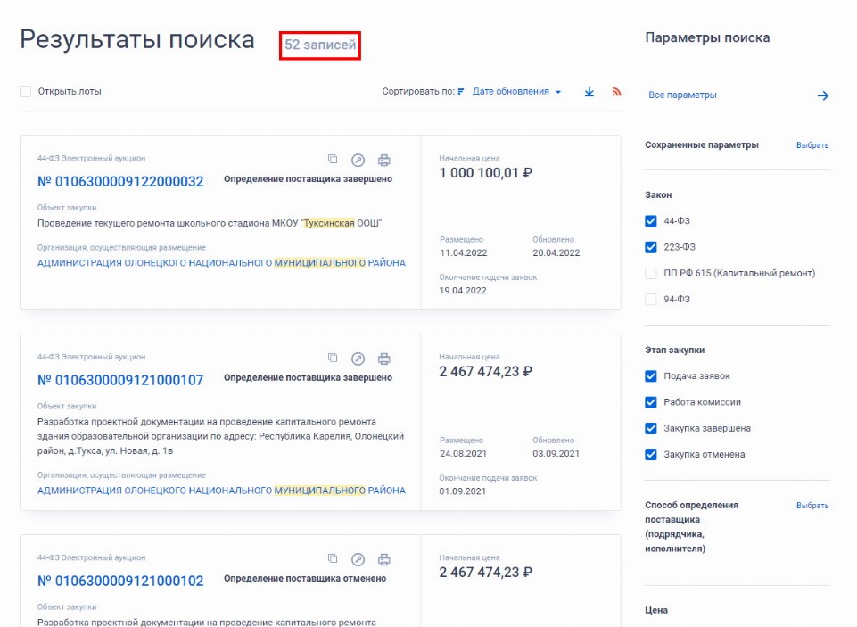Image resolution: width=857 pixels, height=627 pixels.
Task: Print the lot 0106300009121000107 card
Action: point(384,359)
